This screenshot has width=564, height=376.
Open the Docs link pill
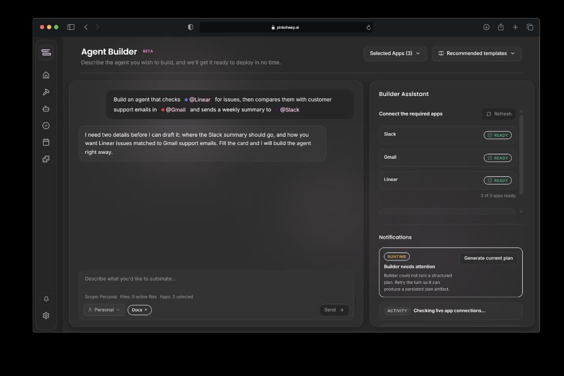[139, 309]
